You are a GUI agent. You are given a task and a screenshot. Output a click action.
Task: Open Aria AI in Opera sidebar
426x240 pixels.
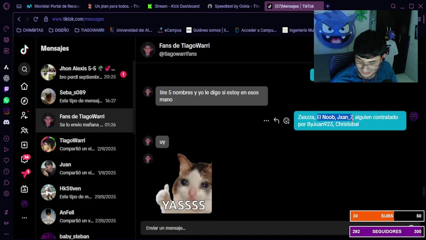coord(6,67)
